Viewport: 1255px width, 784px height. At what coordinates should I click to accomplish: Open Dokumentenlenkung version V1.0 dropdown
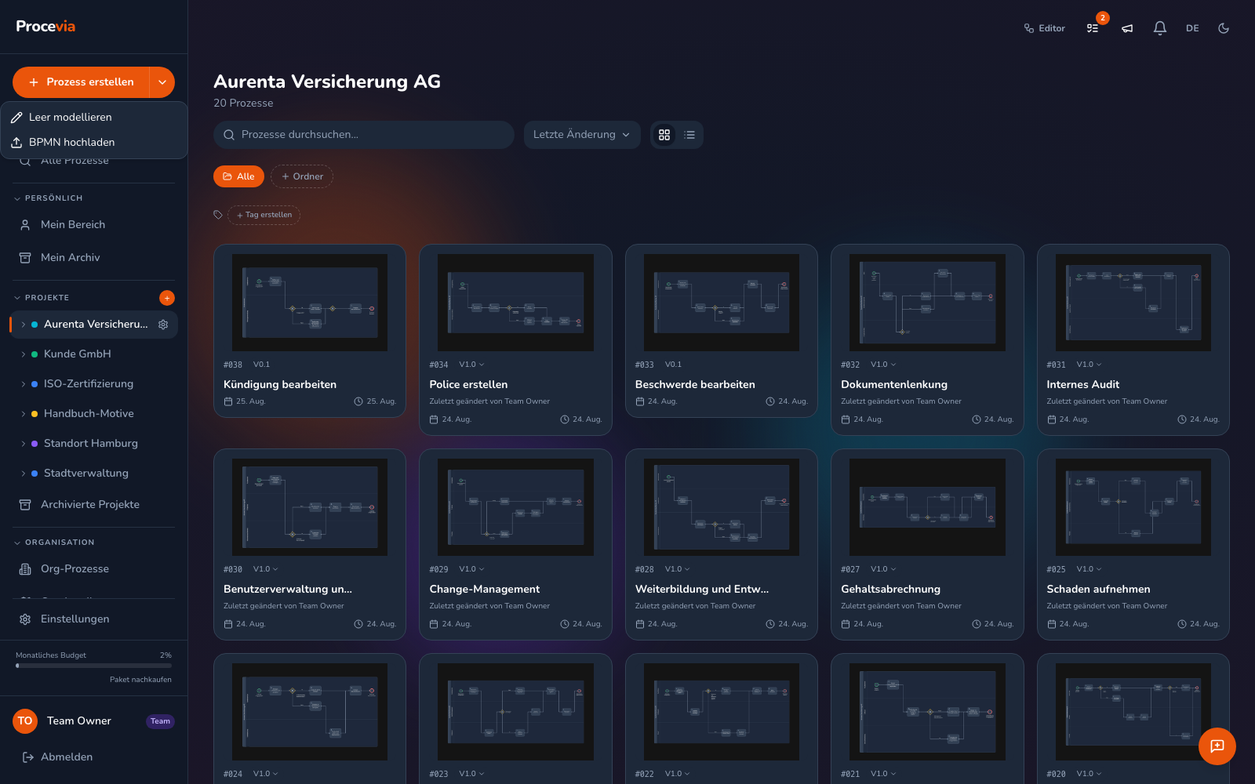[883, 365]
